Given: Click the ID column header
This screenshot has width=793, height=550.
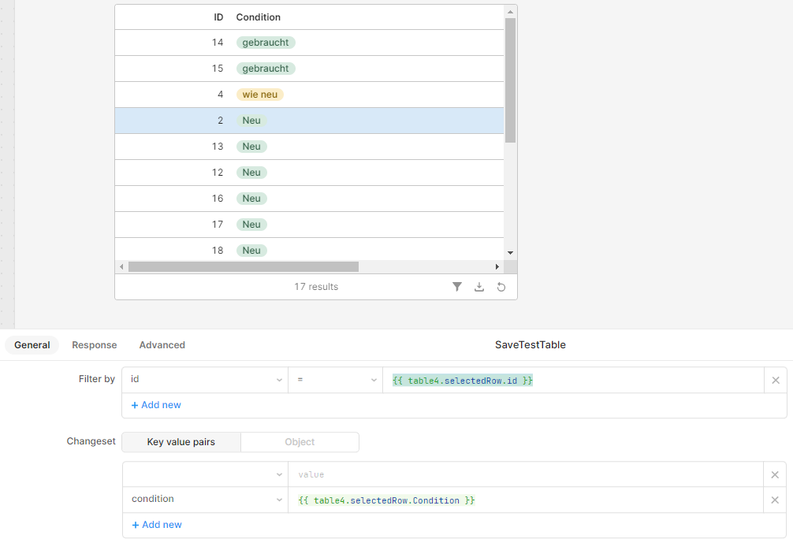Looking at the screenshot, I should tap(218, 17).
